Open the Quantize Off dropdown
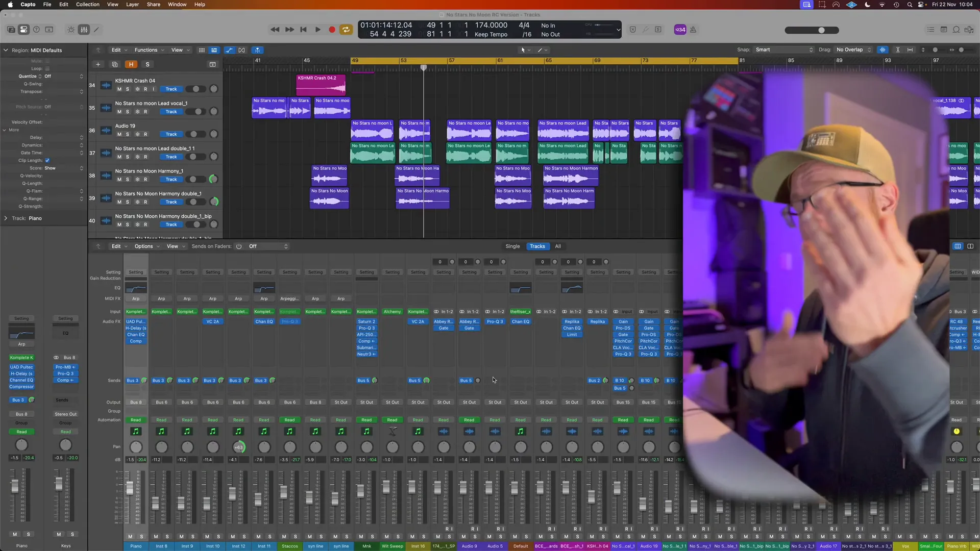Image resolution: width=980 pixels, height=551 pixels. 63,76
